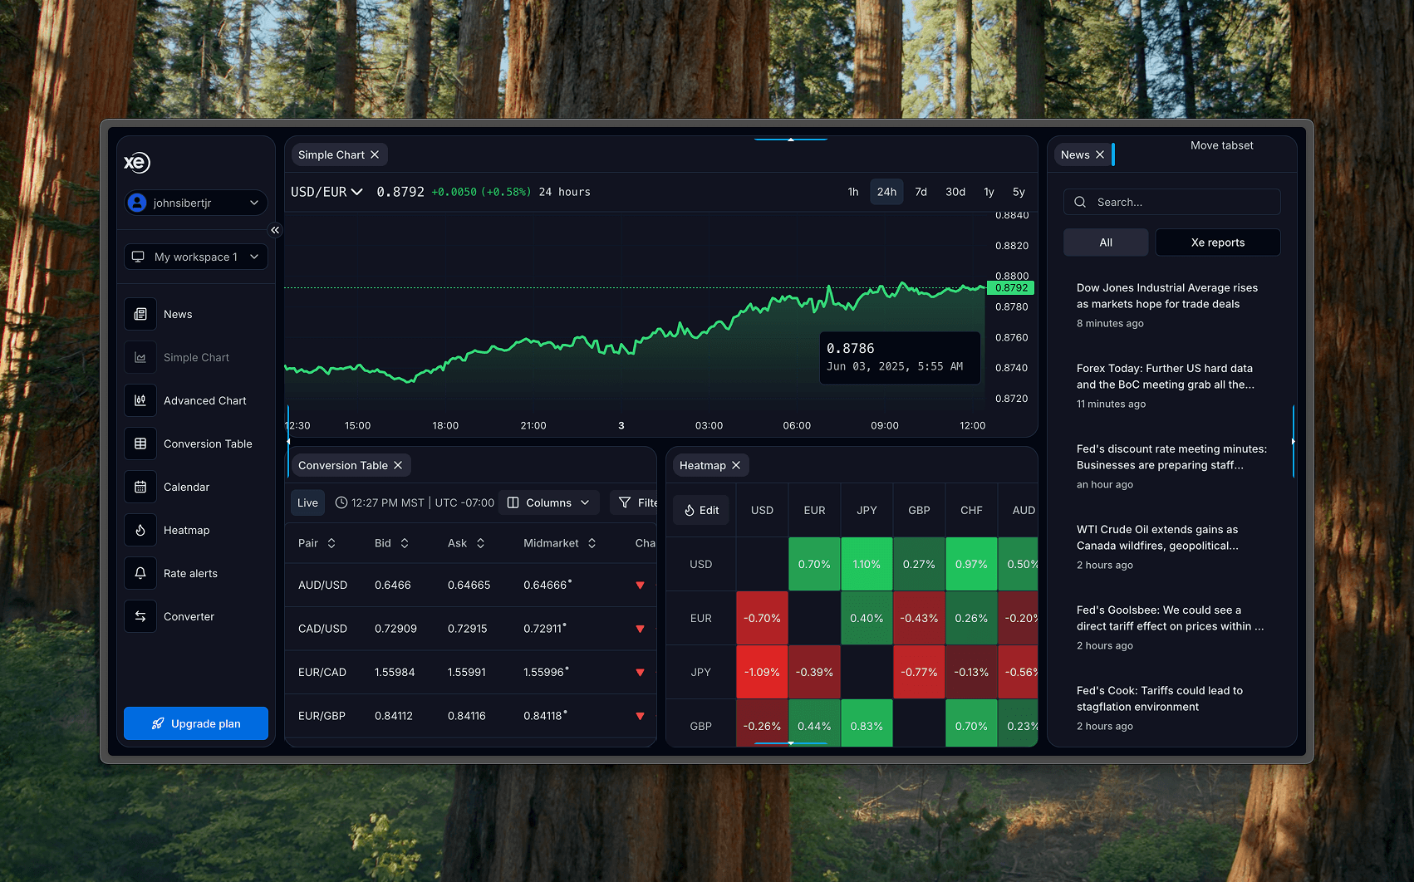This screenshot has width=1414, height=882.
Task: Enable Live mode in Conversion Table
Action: pyautogui.click(x=307, y=502)
